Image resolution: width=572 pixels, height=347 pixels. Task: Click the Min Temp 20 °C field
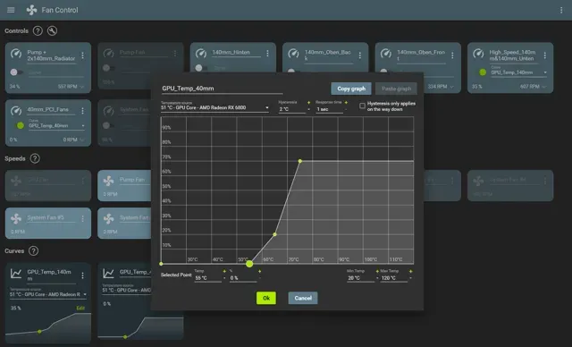pos(361,278)
